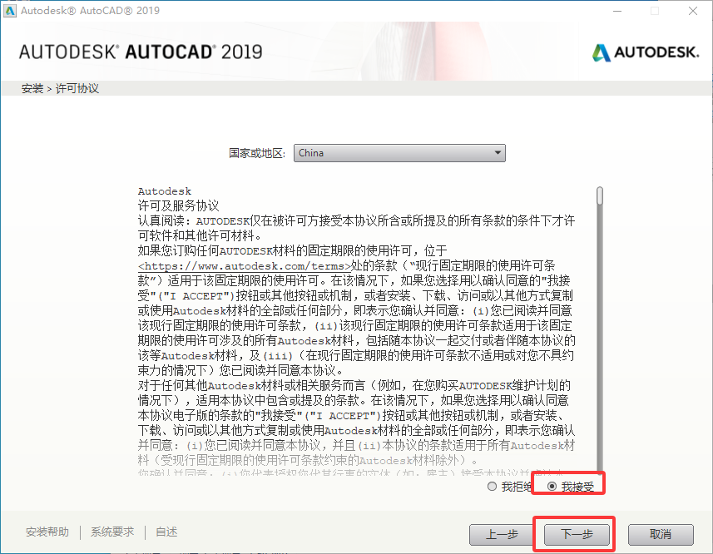Minimize the AutoCAD installer window
The width and height of the screenshot is (713, 554).
[x=617, y=11]
